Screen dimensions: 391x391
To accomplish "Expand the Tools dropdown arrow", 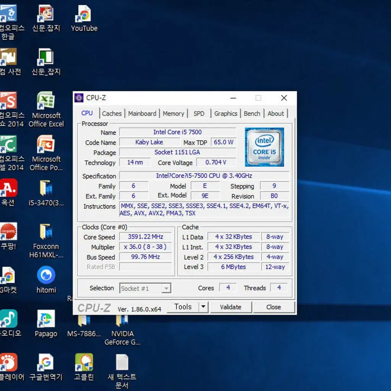I will 203,307.
